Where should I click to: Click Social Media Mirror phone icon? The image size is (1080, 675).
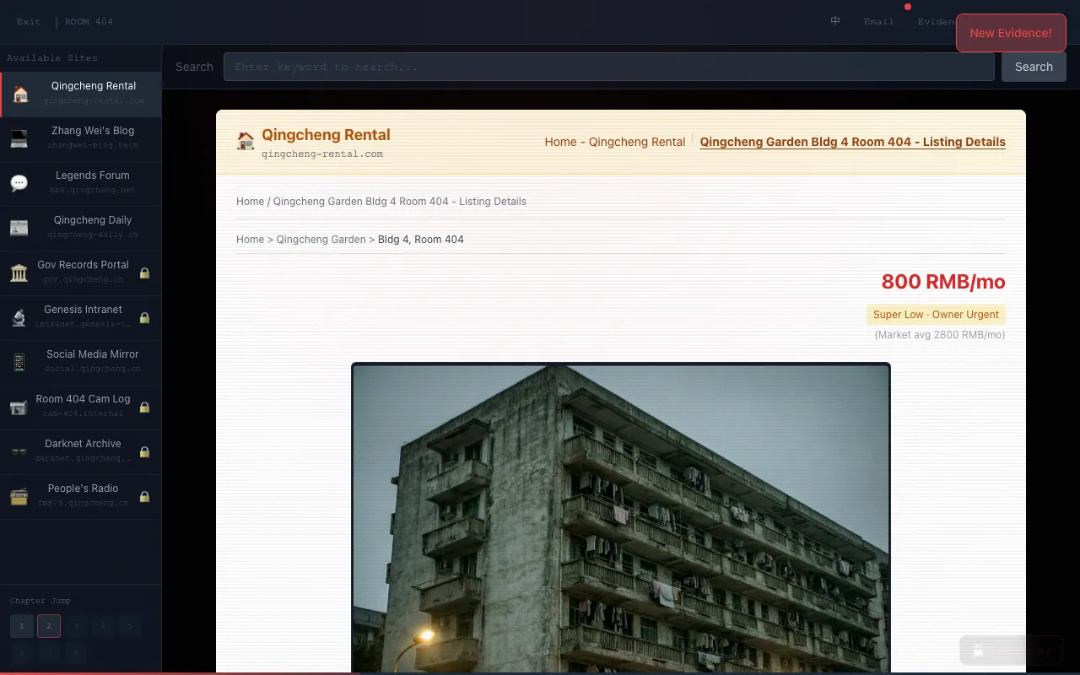point(19,362)
